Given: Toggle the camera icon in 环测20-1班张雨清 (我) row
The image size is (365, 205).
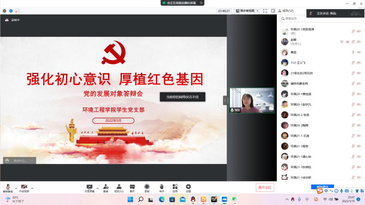Looking at the screenshot, I should click(x=359, y=31).
